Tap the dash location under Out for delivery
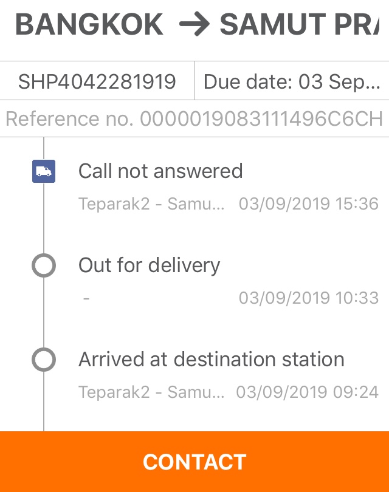Viewport: 389px width, 492px height. [86, 298]
